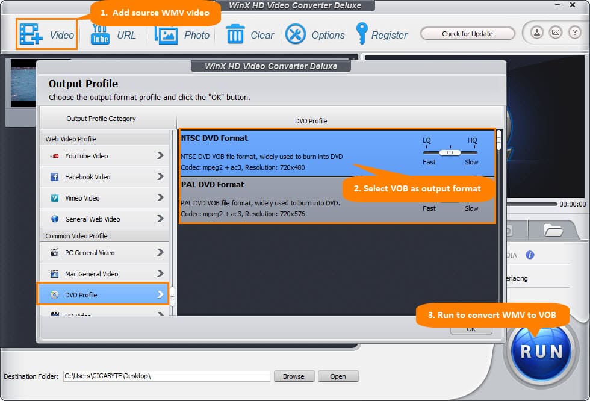Screen dimensions: 590x401
Task: Click the 00:00:00 time display
Action: (x=573, y=204)
